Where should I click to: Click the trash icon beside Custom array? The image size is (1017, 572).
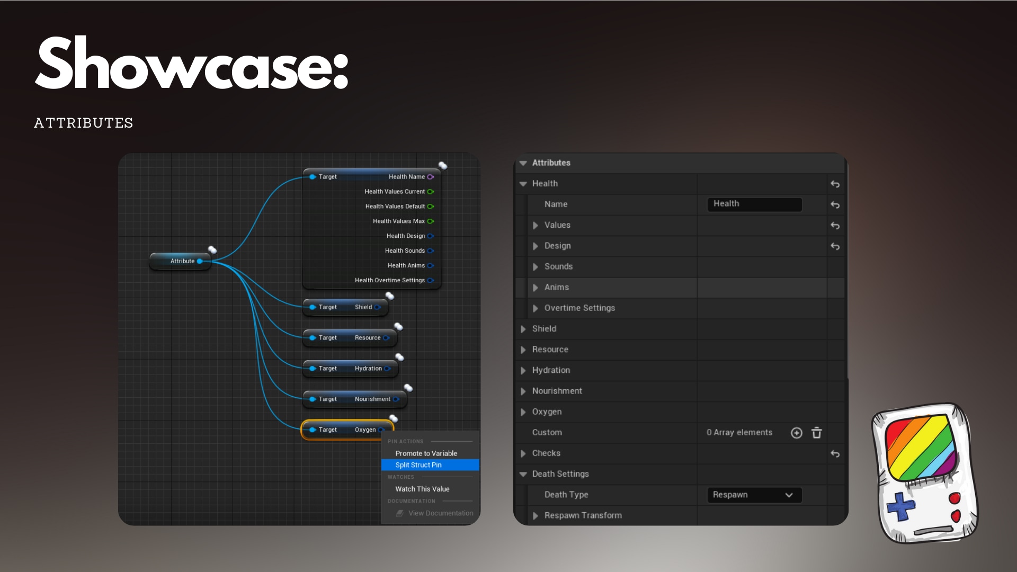click(816, 433)
